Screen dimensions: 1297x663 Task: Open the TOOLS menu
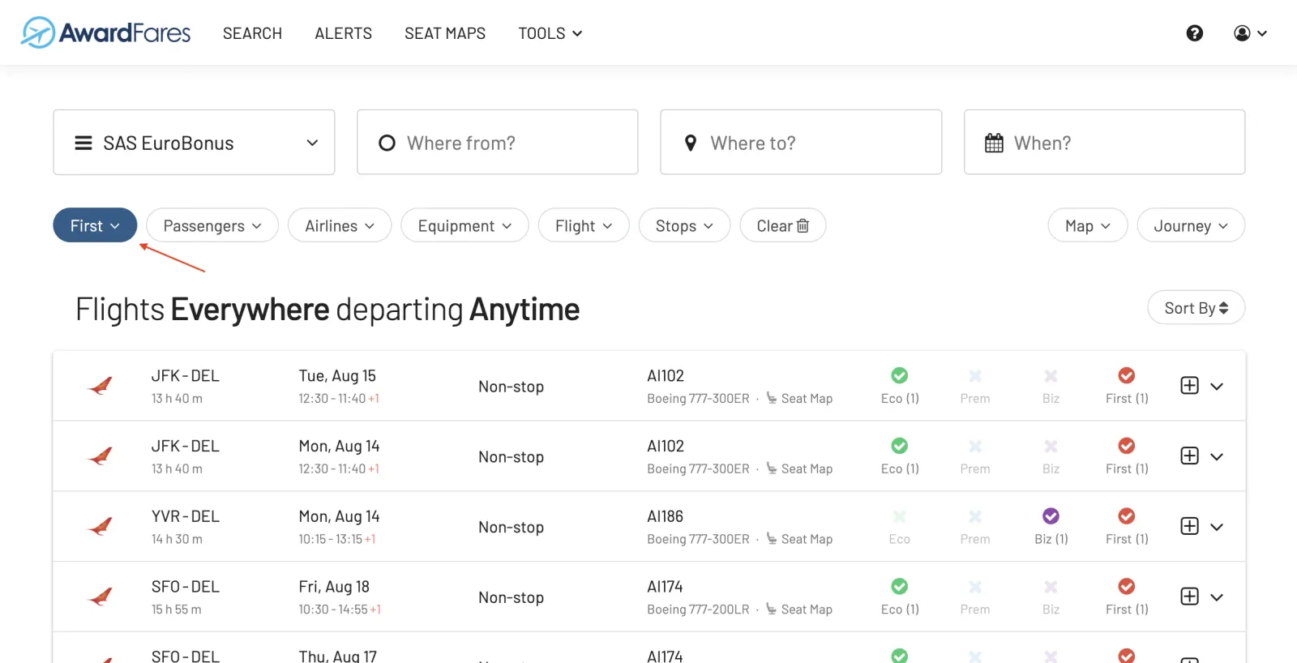(x=550, y=33)
